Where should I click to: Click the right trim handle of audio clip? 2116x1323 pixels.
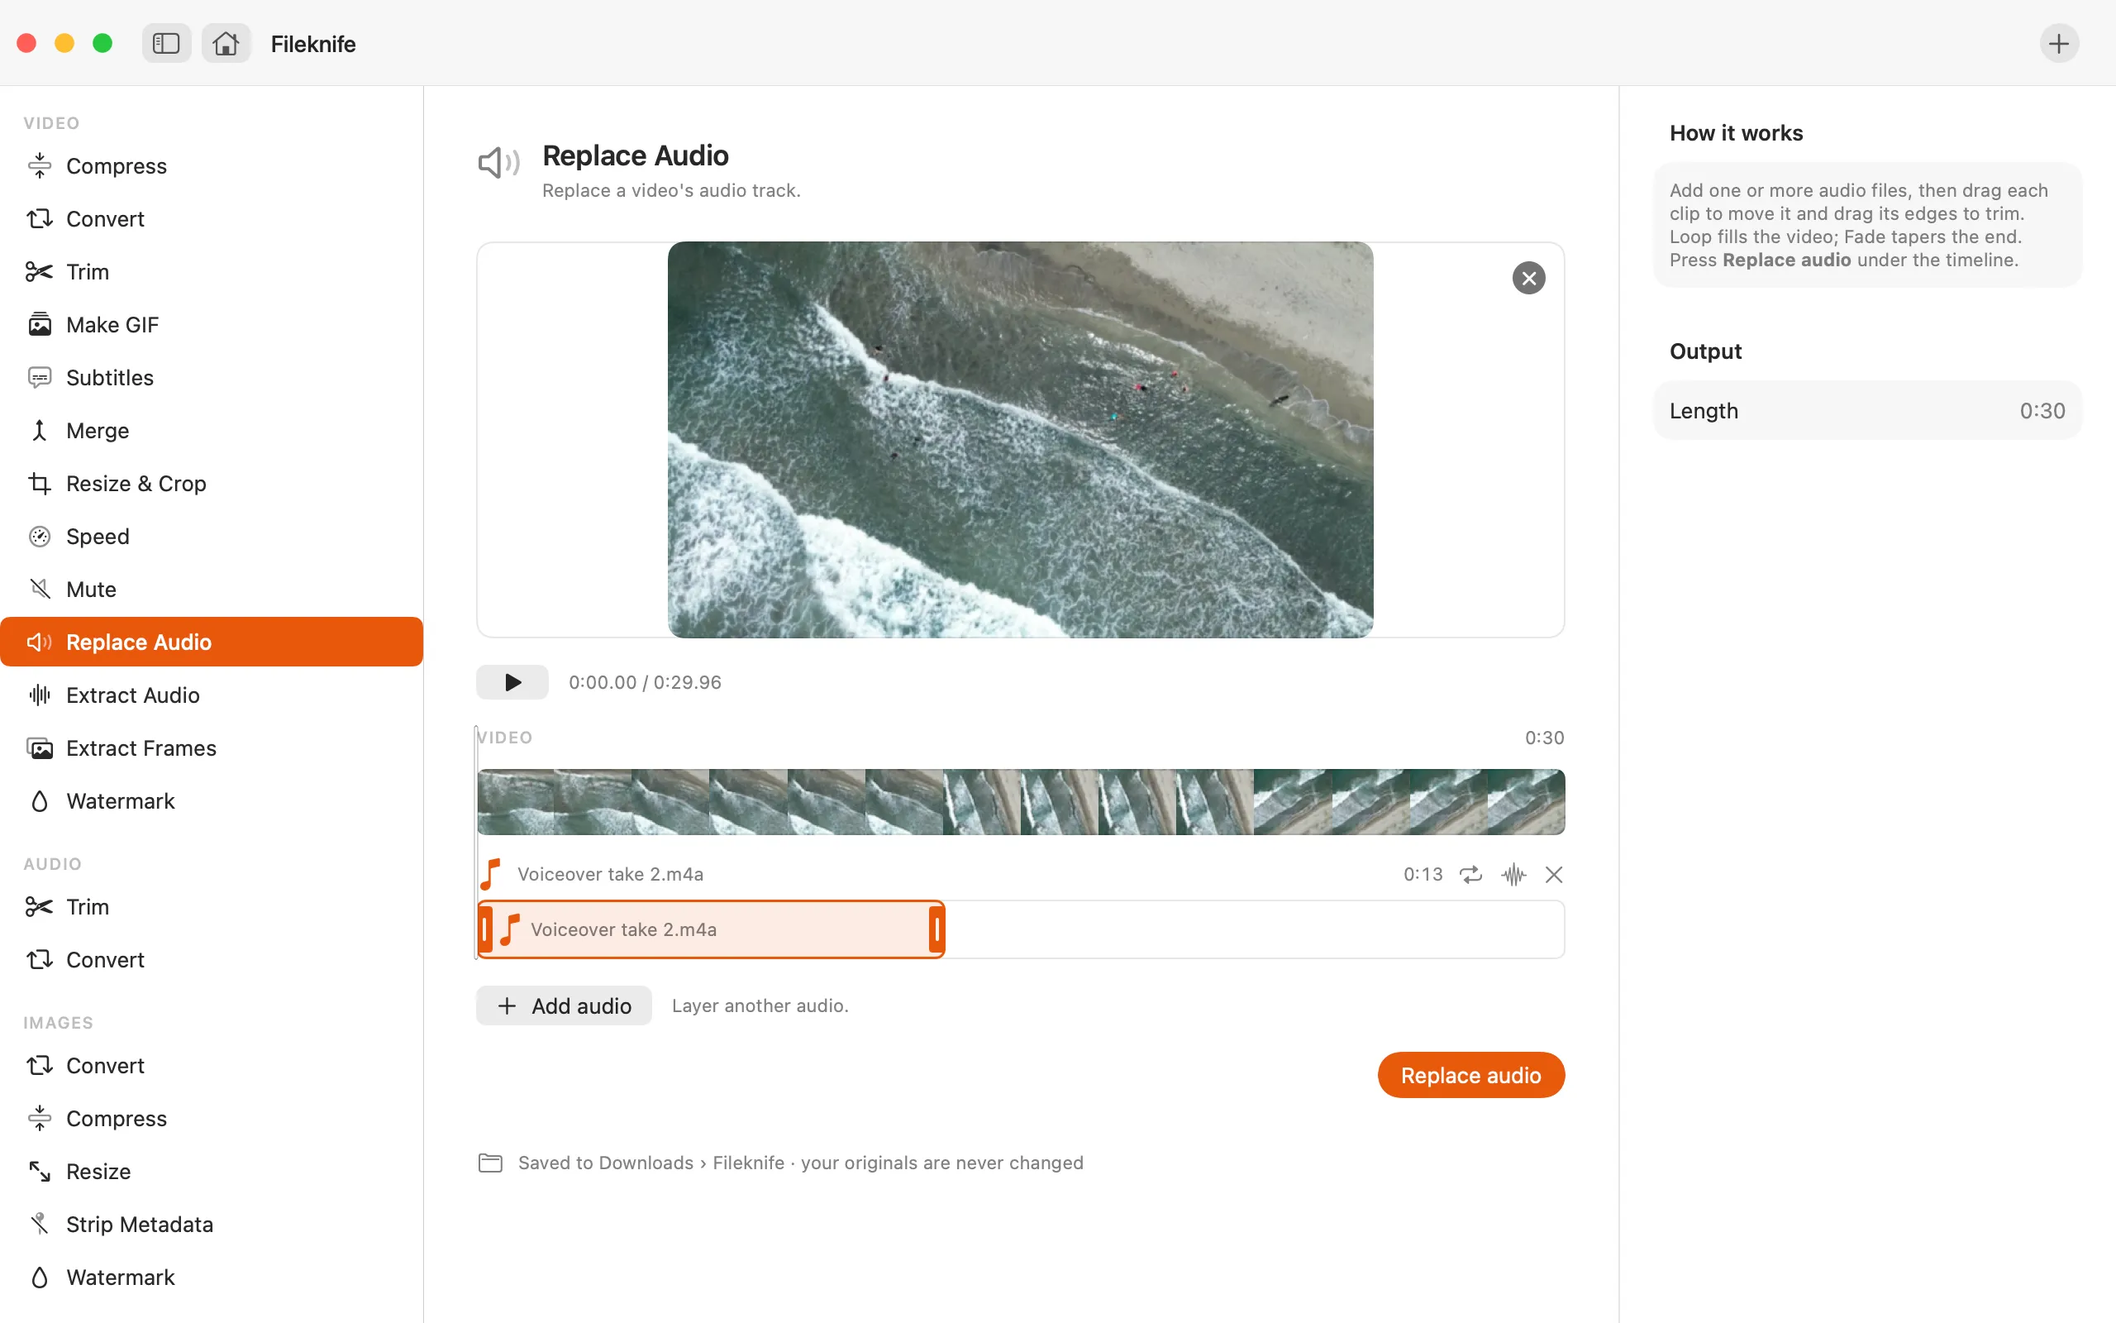pyautogui.click(x=936, y=929)
